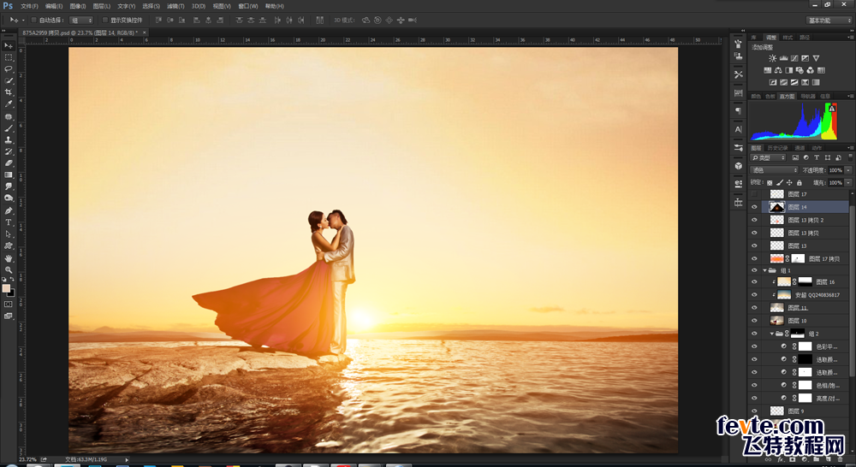Enable the 显示变换控件 checkbox
Viewport: 856px width, 467px height.
105,21
